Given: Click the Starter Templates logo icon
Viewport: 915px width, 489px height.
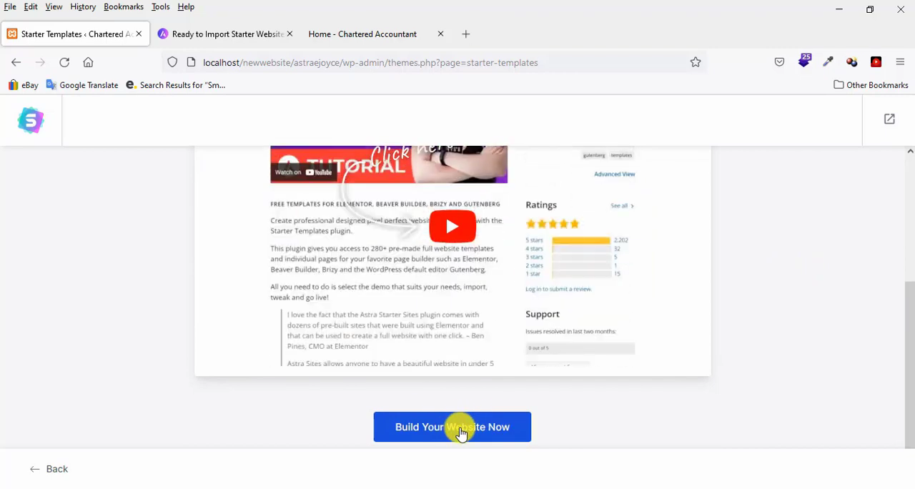Looking at the screenshot, I should 31,121.
